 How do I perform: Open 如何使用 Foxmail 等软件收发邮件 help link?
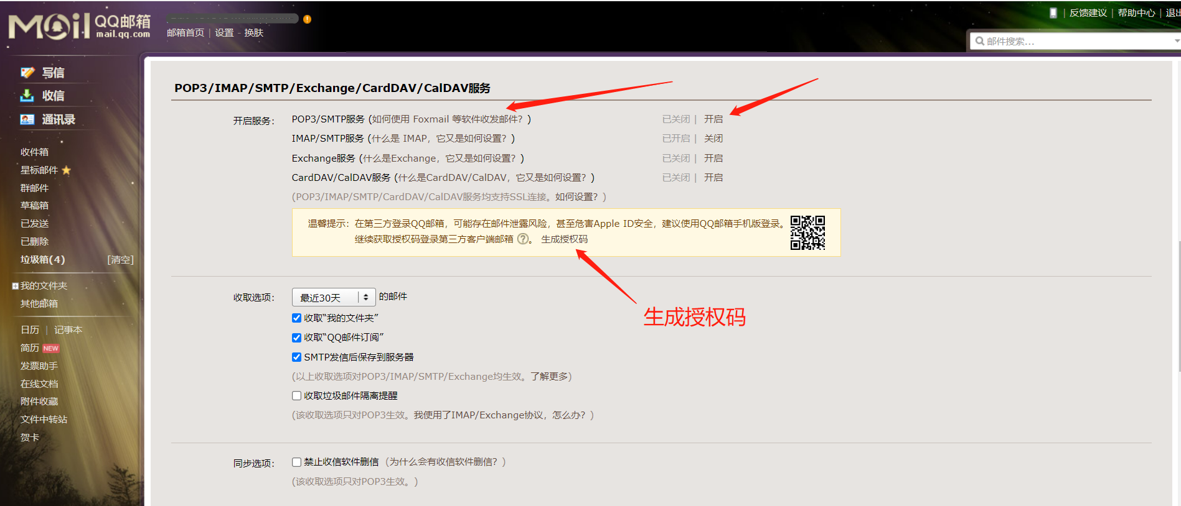(447, 119)
